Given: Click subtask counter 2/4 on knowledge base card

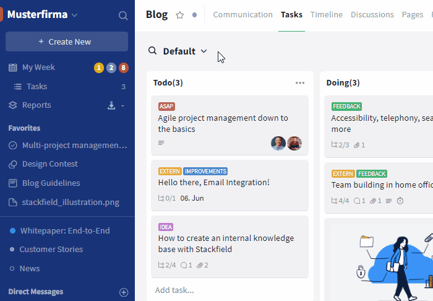Looking at the screenshot, I should pos(167,265).
